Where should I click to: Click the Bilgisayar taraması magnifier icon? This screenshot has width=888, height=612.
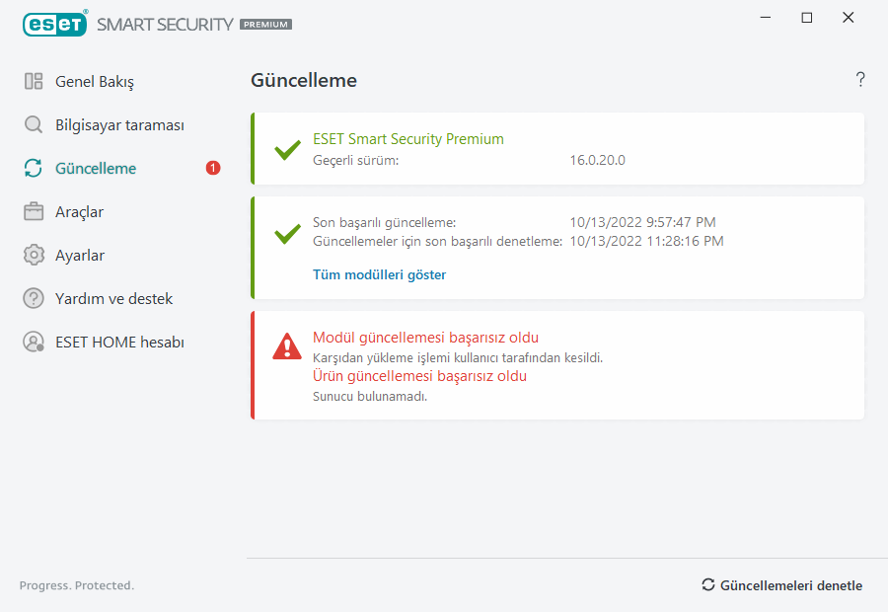point(34,125)
